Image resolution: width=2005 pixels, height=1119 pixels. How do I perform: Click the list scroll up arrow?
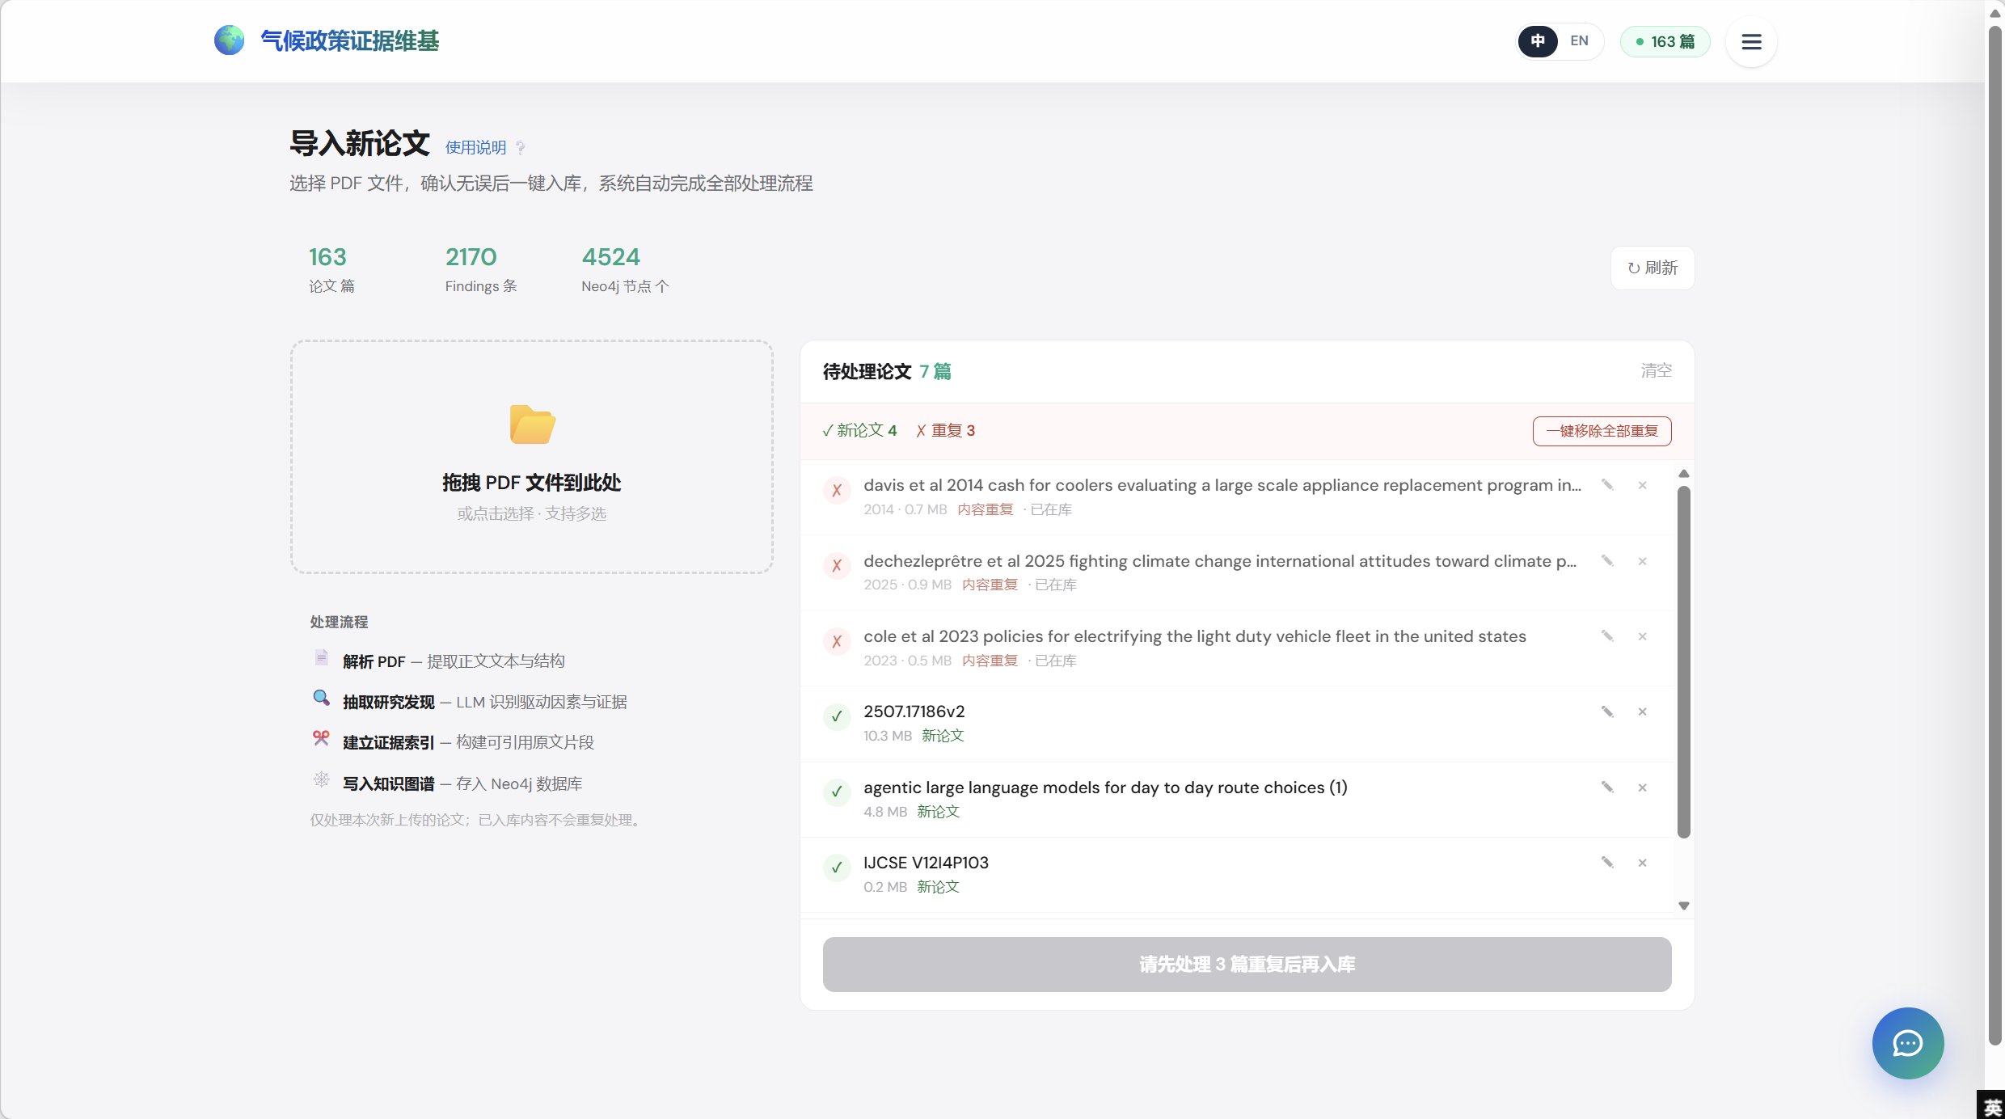1684,474
